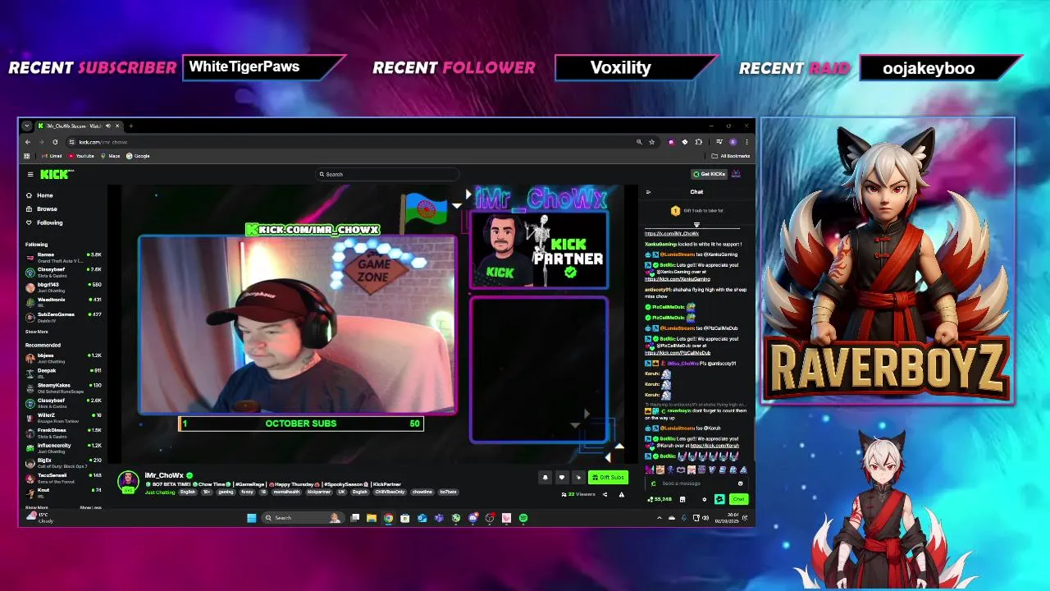Click the KICKs points balance 55,248
Viewport: 1050px width, 591px height.
tap(660, 499)
